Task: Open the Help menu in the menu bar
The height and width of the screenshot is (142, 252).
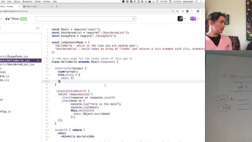Action: (x=55, y=2)
